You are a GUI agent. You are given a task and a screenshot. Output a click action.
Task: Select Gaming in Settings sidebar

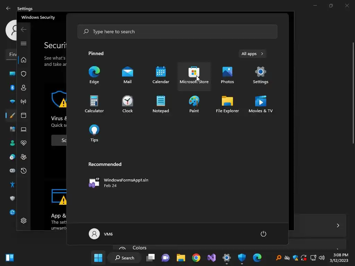pyautogui.click(x=12, y=170)
